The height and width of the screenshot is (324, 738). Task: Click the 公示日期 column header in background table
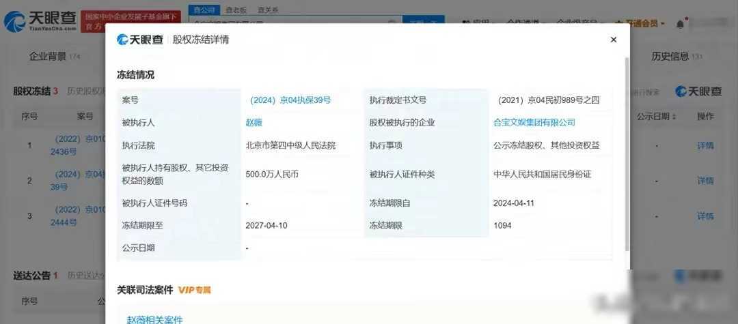pos(656,117)
